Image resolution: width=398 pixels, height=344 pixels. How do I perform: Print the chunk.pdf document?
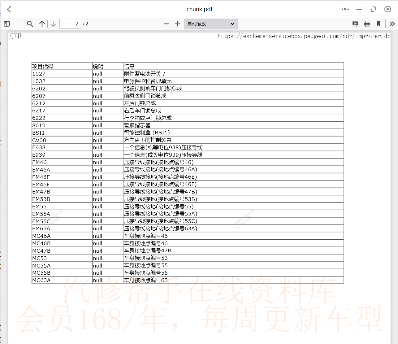tap(367, 24)
